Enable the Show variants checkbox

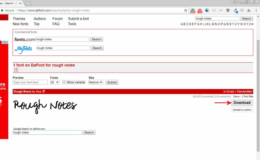64,82
